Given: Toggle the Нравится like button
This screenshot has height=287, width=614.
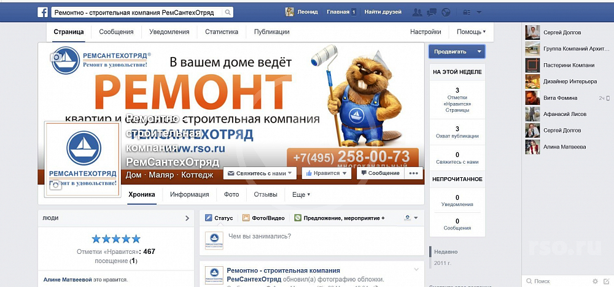Looking at the screenshot, I should click(326, 173).
